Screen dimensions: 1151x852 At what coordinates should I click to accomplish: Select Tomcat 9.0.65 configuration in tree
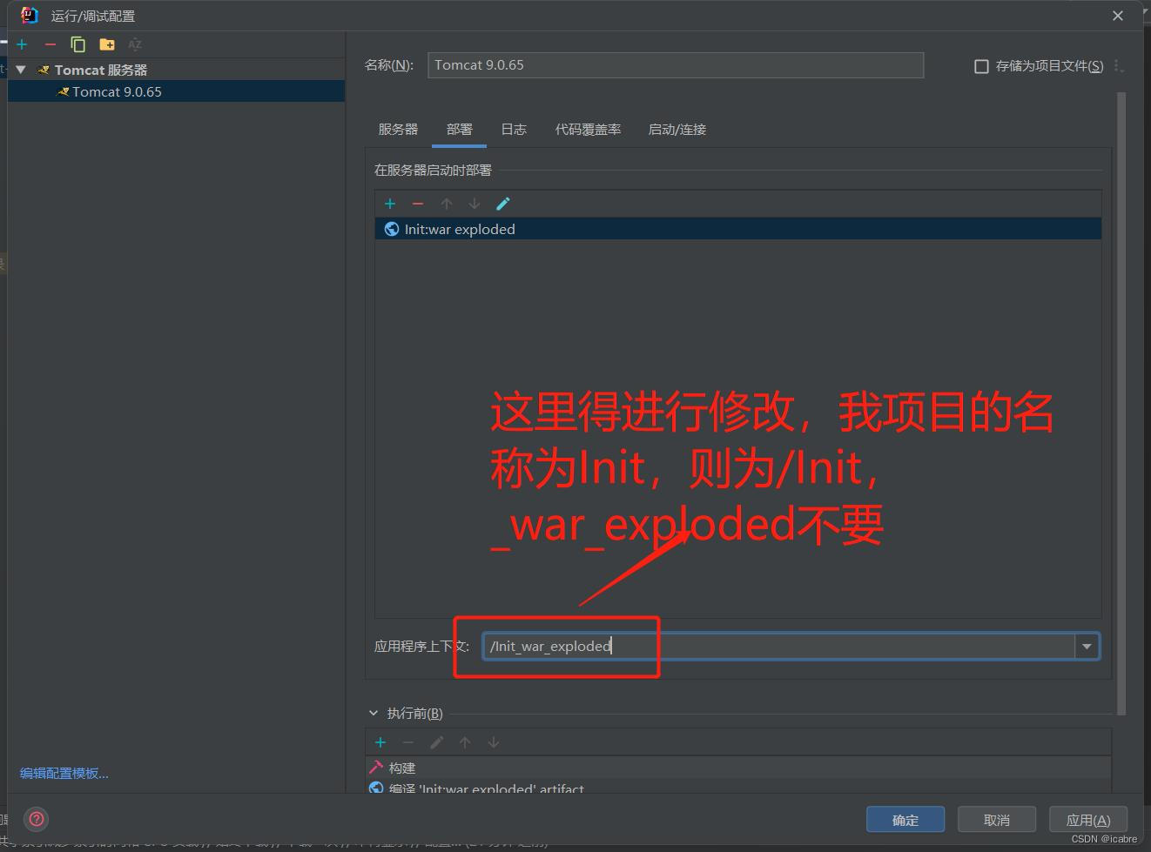[x=176, y=91]
